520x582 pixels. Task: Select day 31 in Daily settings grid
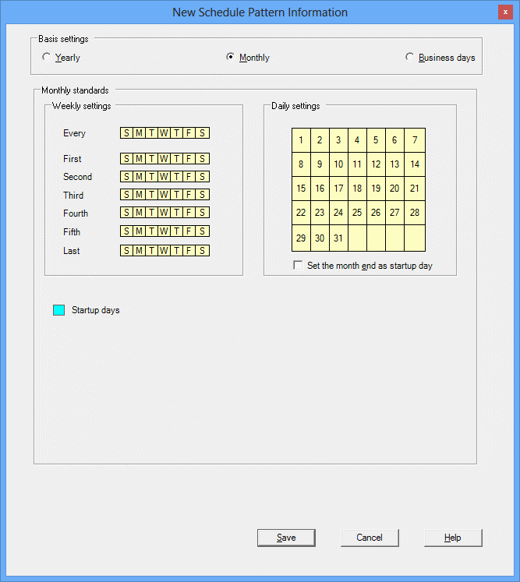pos(338,238)
